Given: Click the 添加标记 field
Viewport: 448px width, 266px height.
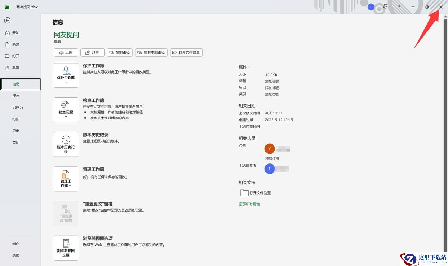Looking at the screenshot, I should point(272,88).
